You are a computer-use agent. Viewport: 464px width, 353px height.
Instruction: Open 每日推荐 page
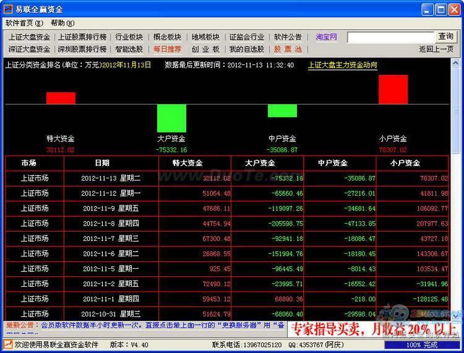(167, 49)
